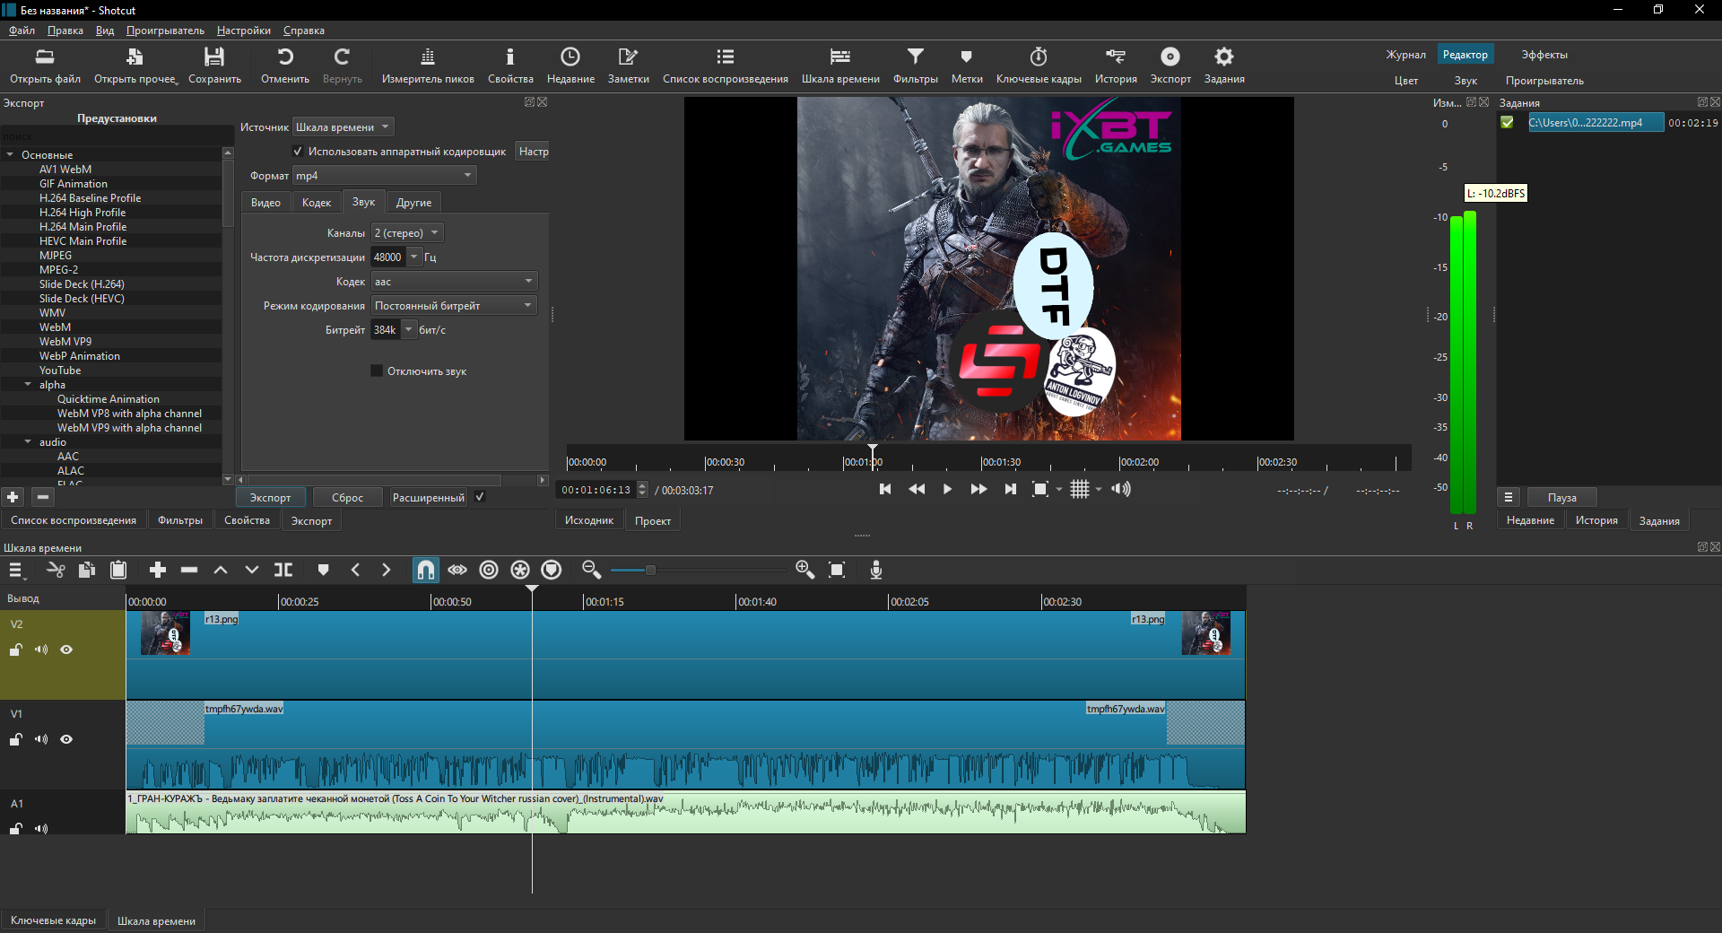
Task: Open Jobs (Задания) toolbar icon
Action: click(1224, 65)
